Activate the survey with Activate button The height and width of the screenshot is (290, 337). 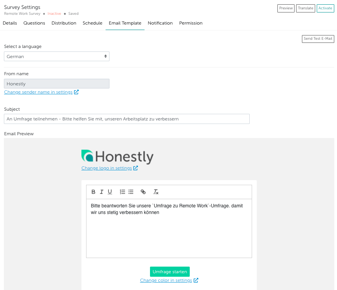point(325,8)
